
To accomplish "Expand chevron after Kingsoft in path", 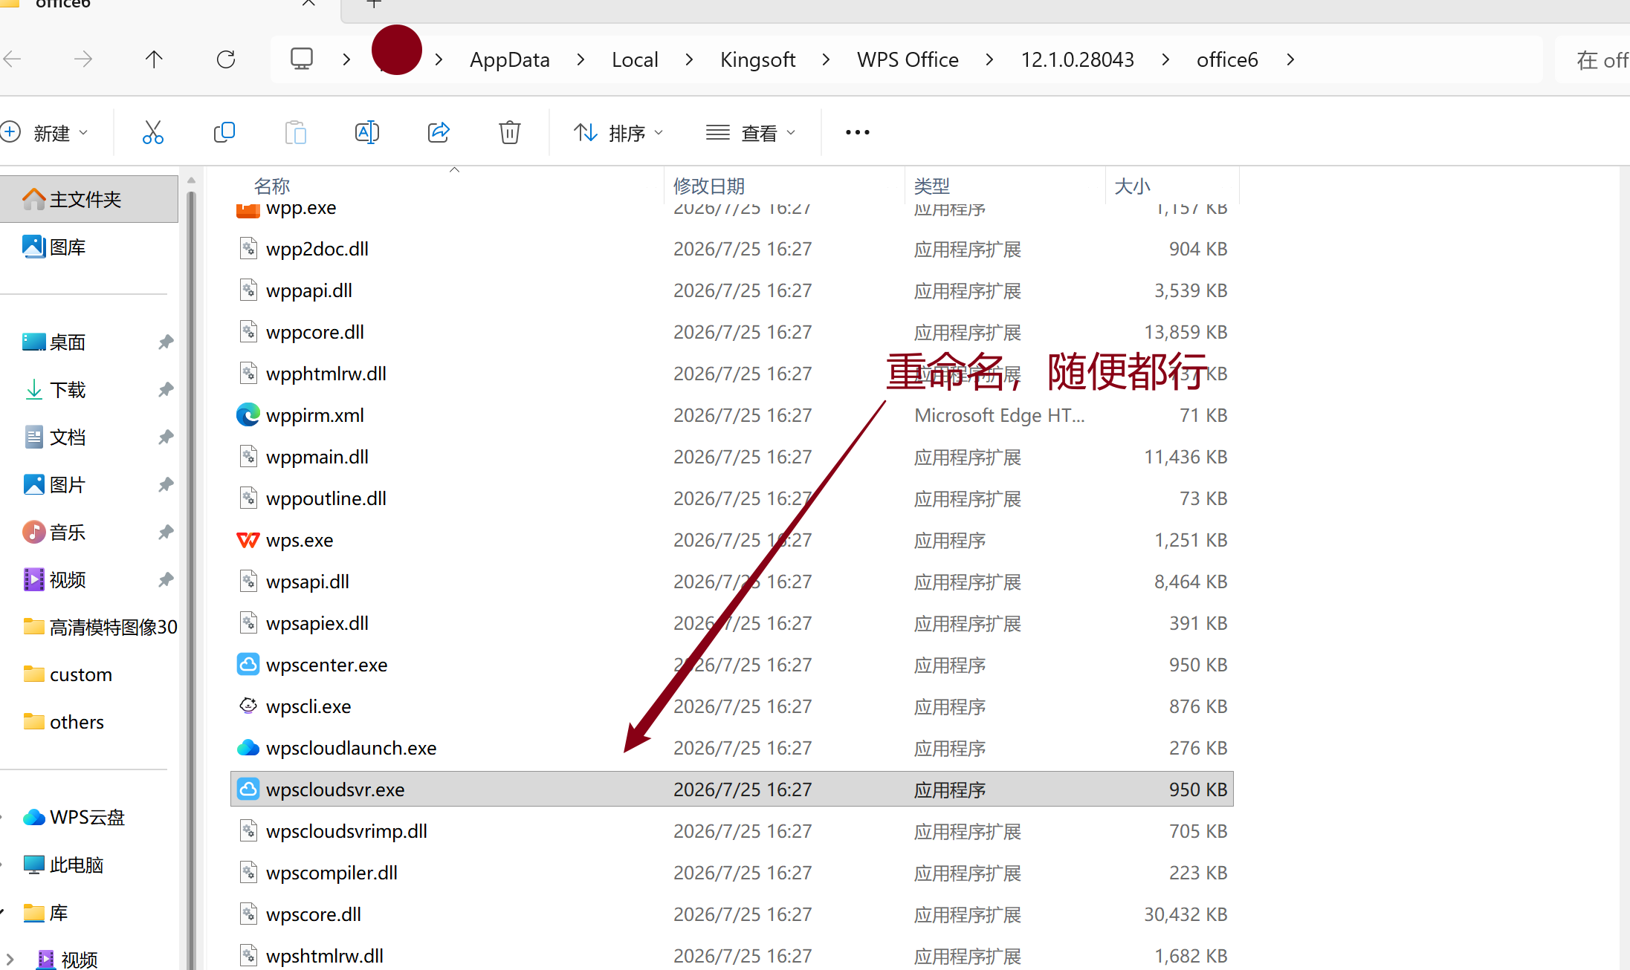I will pyautogui.click(x=826, y=59).
